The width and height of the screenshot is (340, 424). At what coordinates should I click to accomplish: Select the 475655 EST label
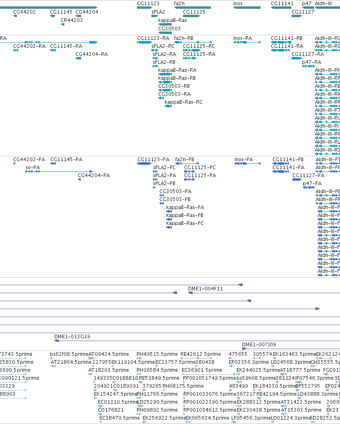click(238, 354)
